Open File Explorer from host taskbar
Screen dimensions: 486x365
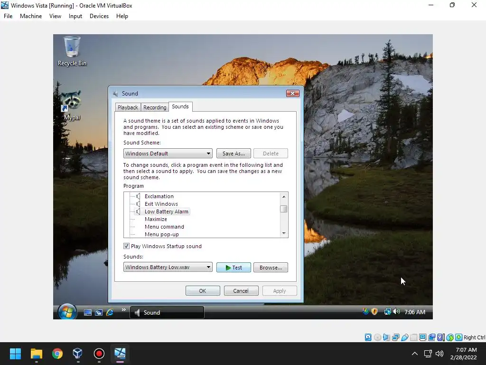[x=36, y=354]
